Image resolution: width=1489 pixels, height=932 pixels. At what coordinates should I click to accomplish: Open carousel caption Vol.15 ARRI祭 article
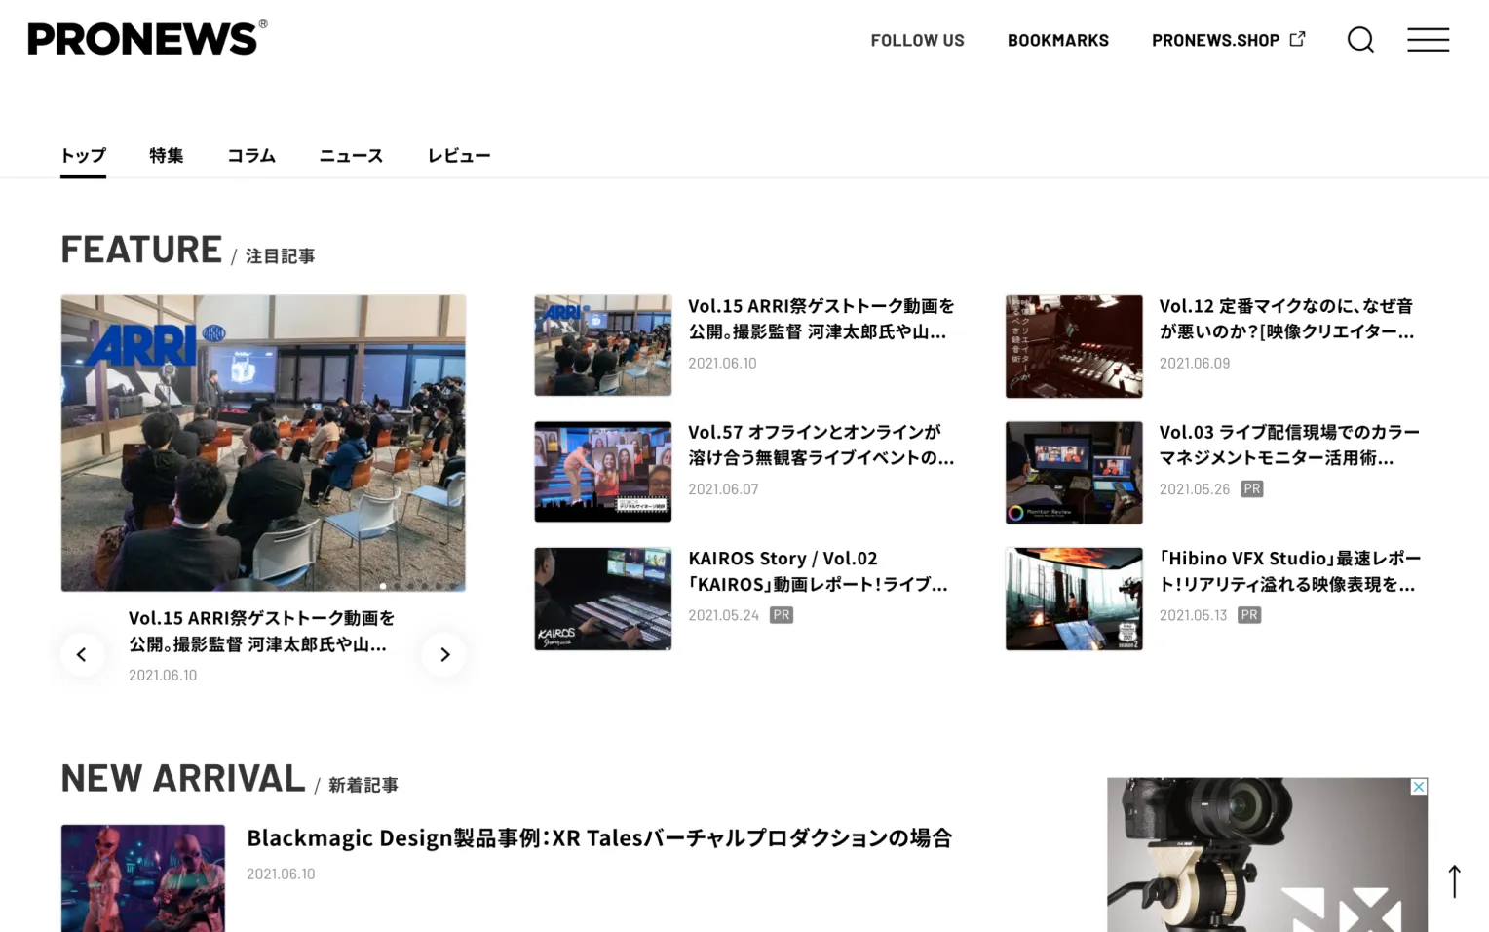pyautogui.click(x=261, y=631)
